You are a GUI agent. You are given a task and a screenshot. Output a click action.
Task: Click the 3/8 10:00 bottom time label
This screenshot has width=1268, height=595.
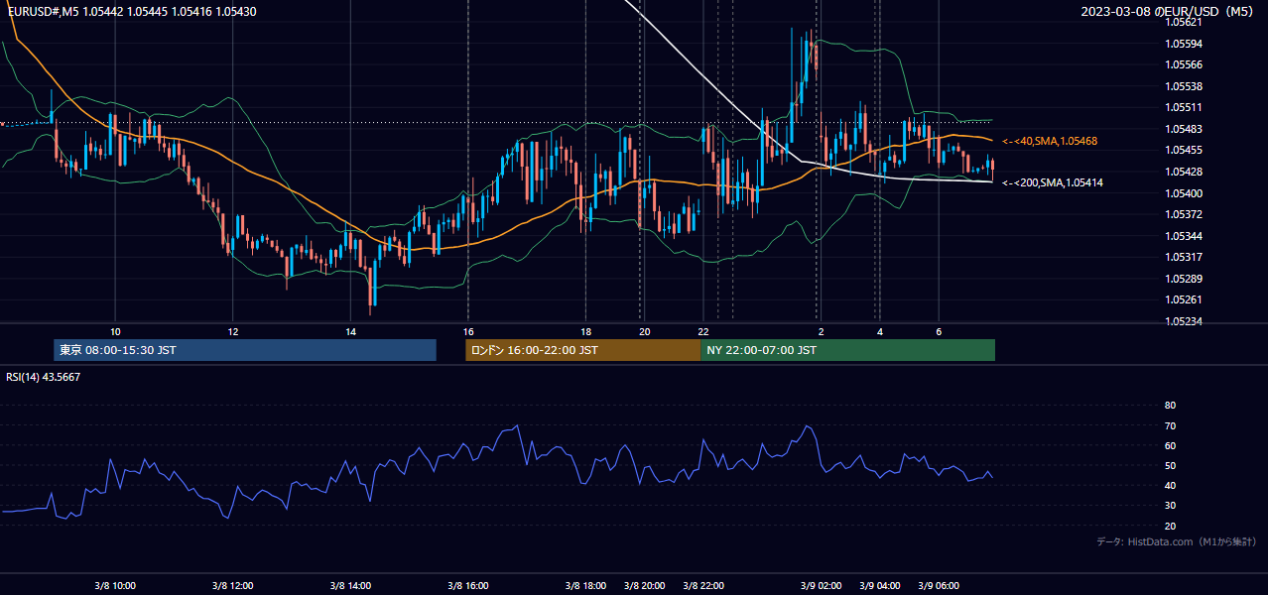pyautogui.click(x=115, y=586)
